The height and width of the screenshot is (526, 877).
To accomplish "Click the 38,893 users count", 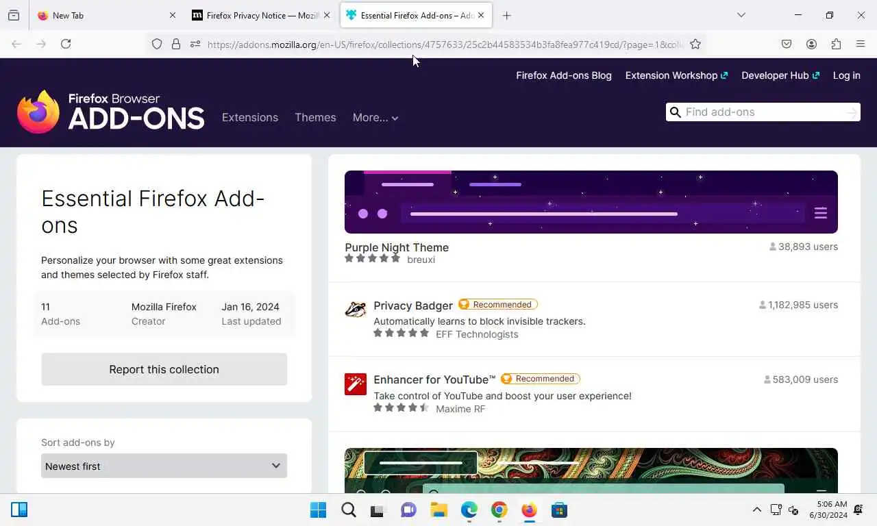I will pyautogui.click(x=804, y=247).
